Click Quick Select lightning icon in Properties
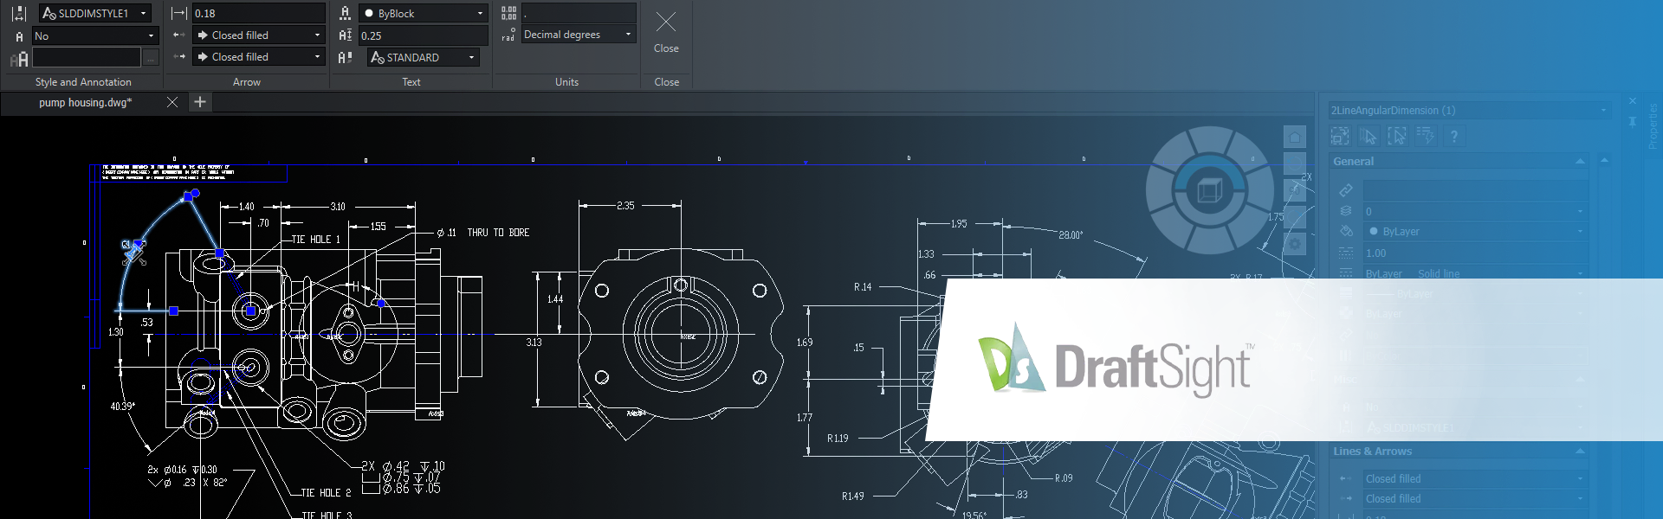This screenshot has width=1663, height=519. pyautogui.click(x=1425, y=137)
